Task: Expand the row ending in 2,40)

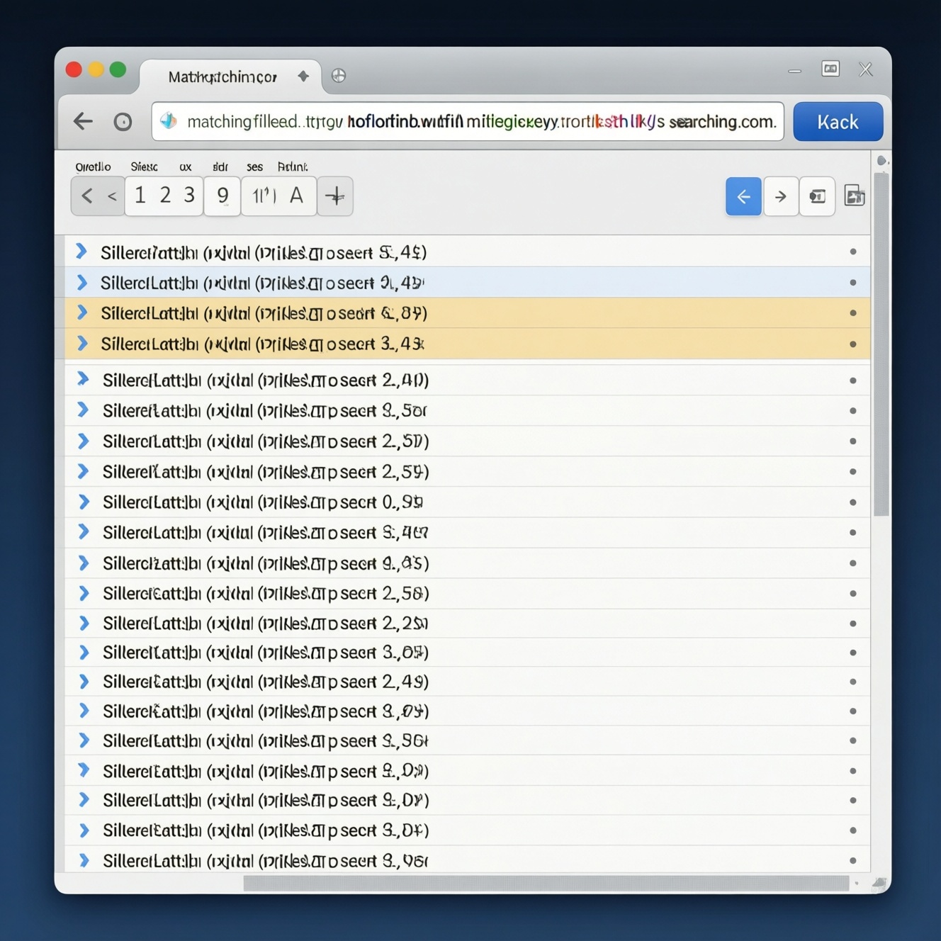Action: pos(84,379)
